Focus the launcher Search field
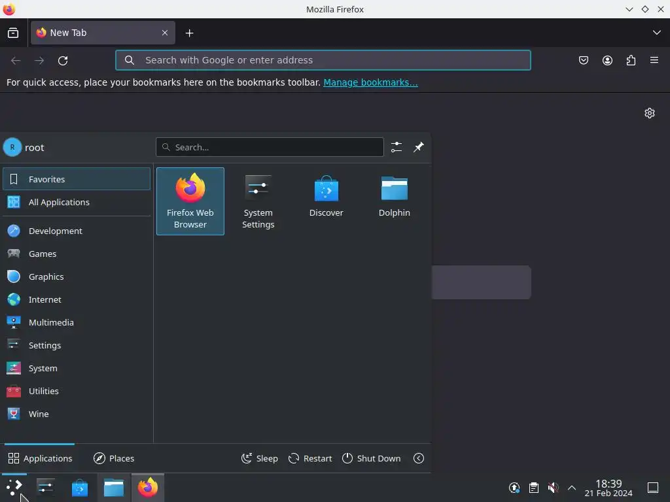The height and width of the screenshot is (502, 670). click(270, 147)
